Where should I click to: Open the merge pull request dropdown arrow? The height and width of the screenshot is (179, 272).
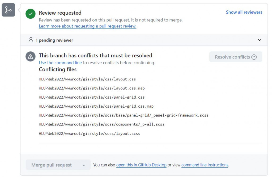pos(84,165)
